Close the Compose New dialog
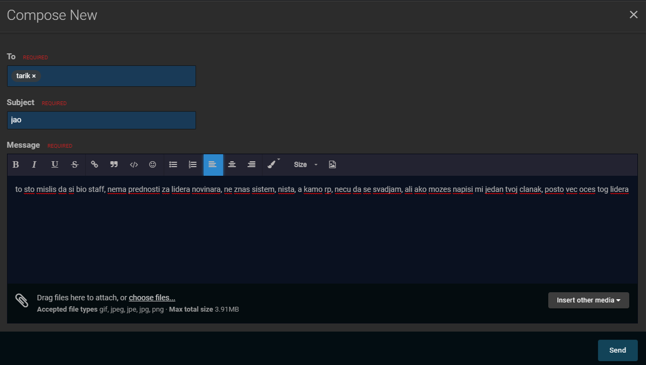 [x=633, y=15]
